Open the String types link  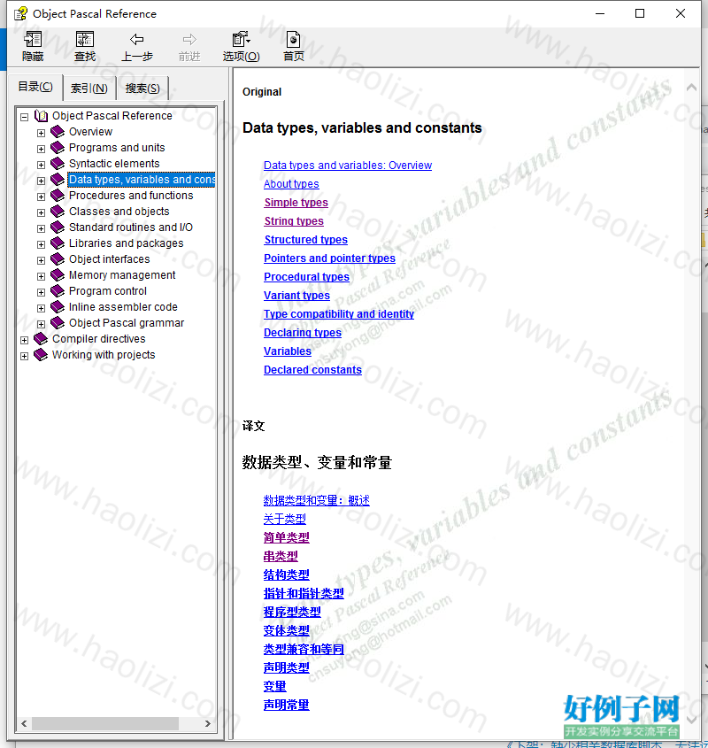294,221
